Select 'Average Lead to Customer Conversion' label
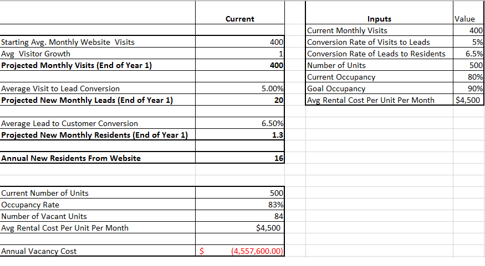 point(69,123)
